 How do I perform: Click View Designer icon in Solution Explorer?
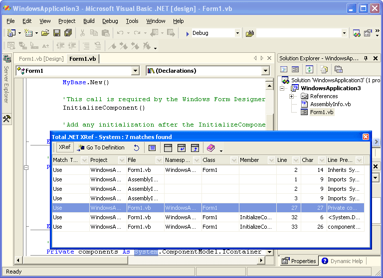click(295, 69)
